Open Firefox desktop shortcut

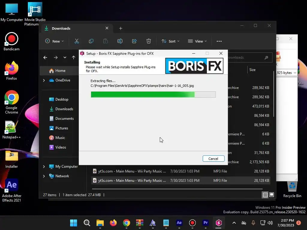[12, 71]
